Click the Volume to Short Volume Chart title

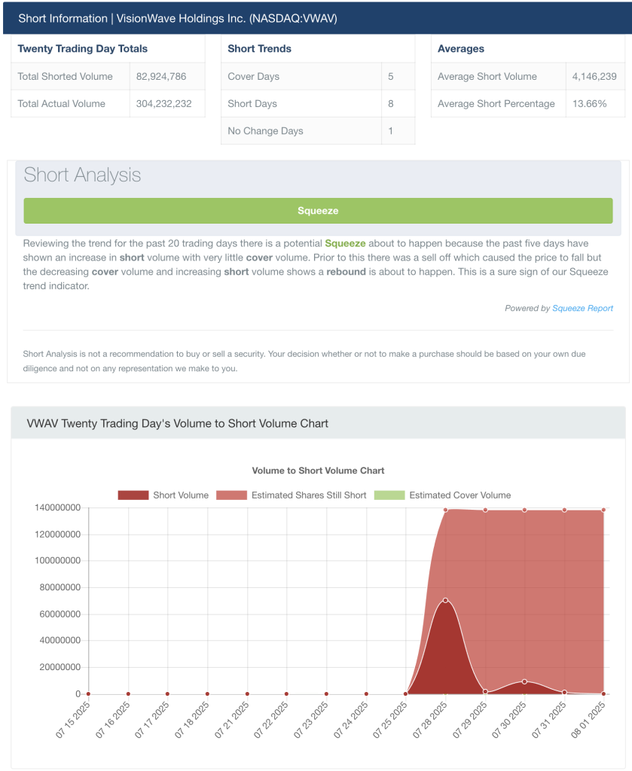tap(318, 471)
